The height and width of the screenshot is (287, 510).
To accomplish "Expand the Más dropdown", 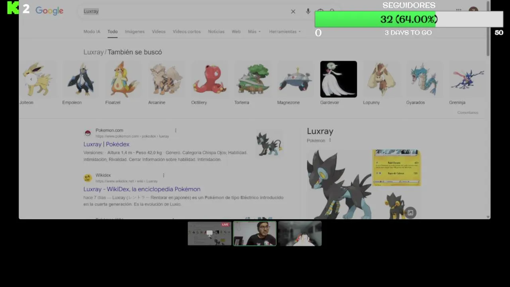I will pos(254,31).
